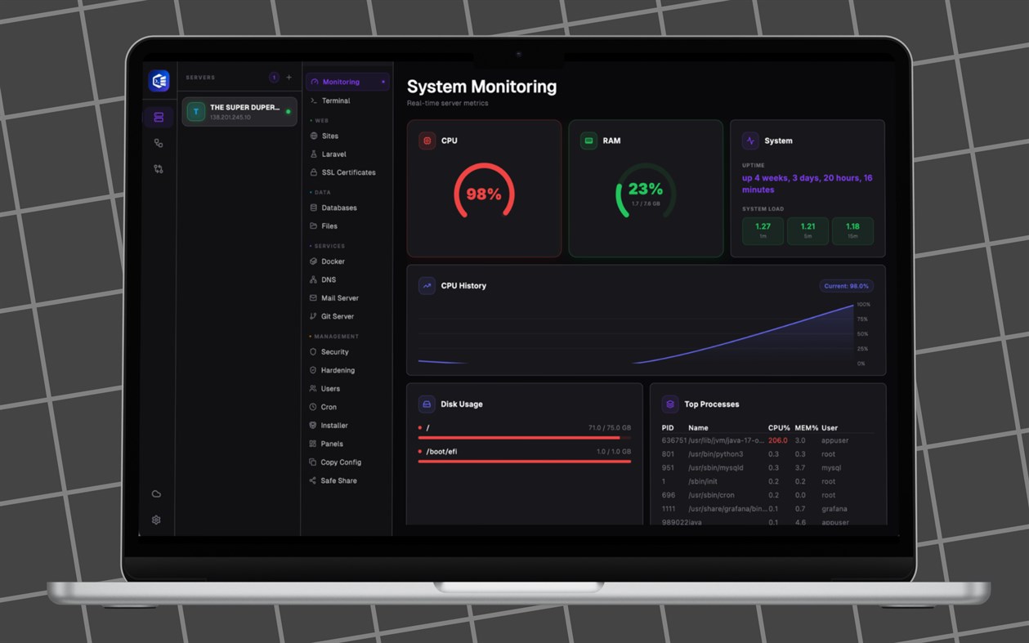Image resolution: width=1029 pixels, height=643 pixels.
Task: Click the T avatar of the server
Action: pos(195,112)
